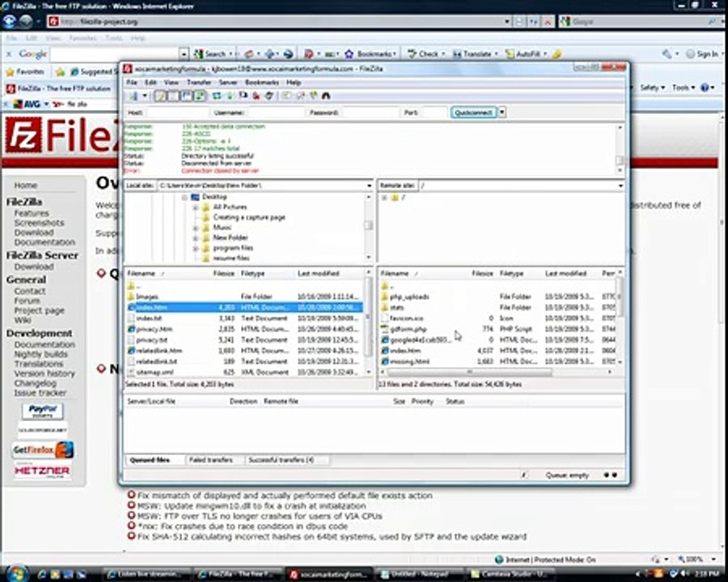Expand the program files tree node
The width and height of the screenshot is (728, 582).
(196, 248)
